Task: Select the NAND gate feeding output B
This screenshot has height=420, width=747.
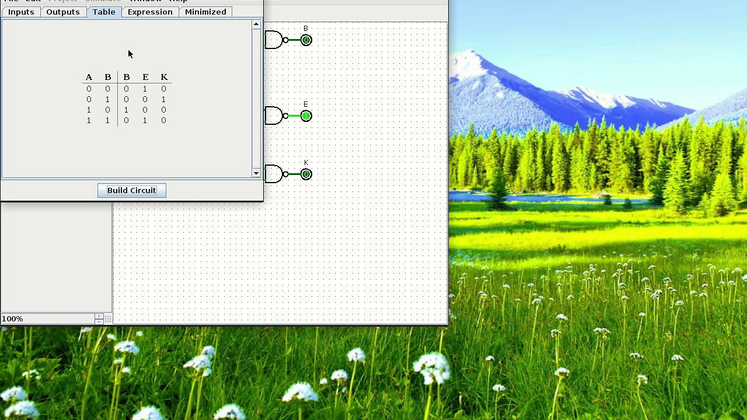Action: (275, 40)
